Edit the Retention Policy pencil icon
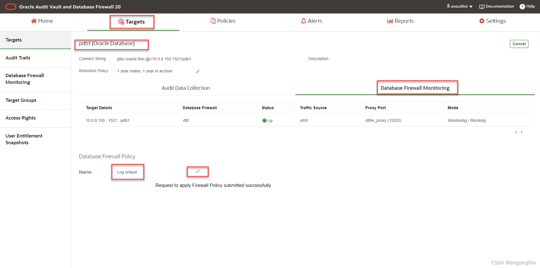The image size is (540, 268). (x=198, y=72)
